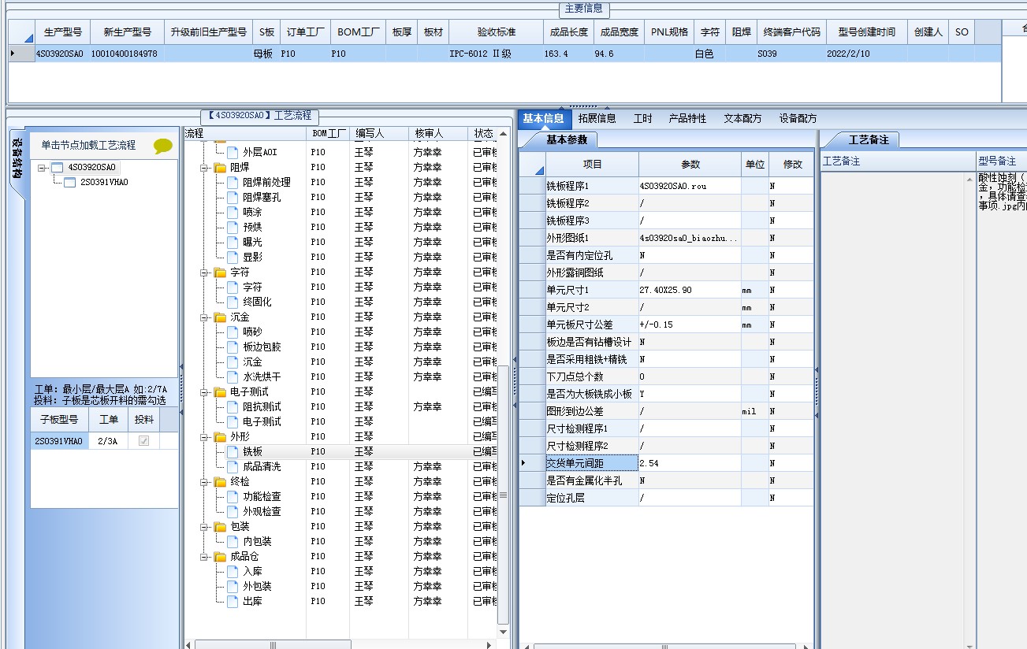Click the 验收标准 column header
The image size is (1027, 649).
(x=496, y=32)
